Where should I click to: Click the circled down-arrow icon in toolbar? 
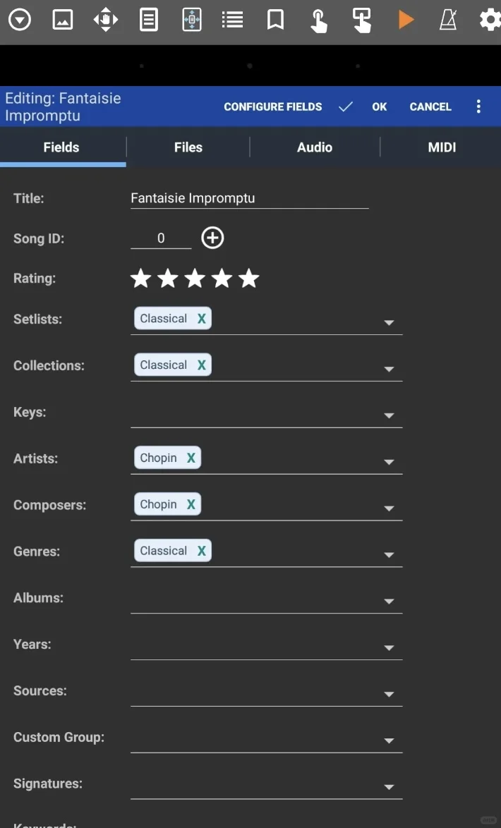point(20,20)
